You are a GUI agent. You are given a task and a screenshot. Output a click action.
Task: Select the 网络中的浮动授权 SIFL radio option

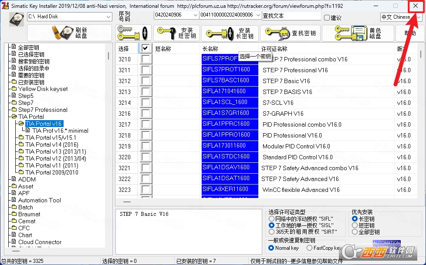pyautogui.click(x=271, y=218)
